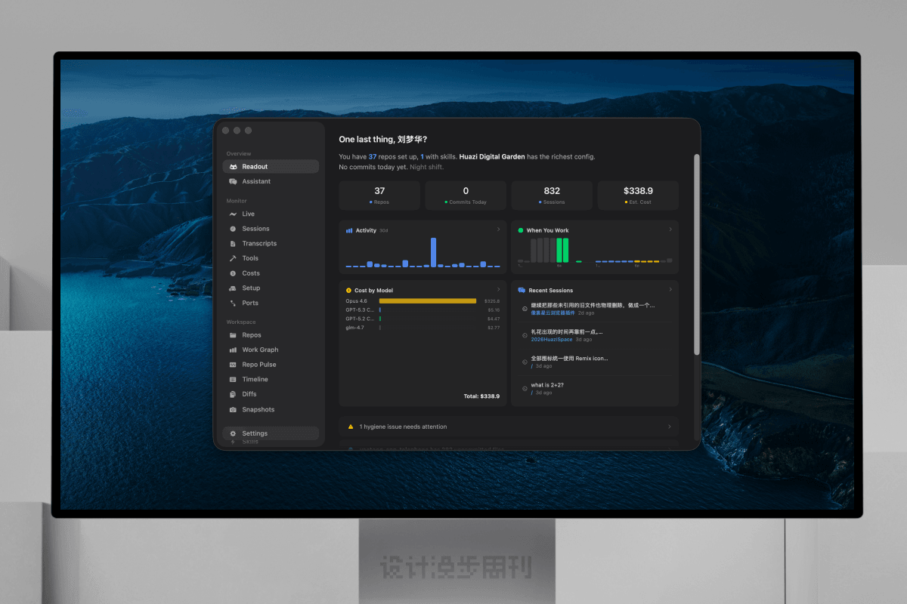This screenshot has width=907, height=604.
Task: Click the Ports icon in sidebar
Action: tap(233, 304)
